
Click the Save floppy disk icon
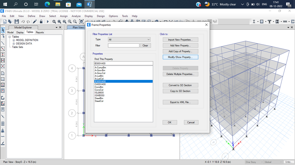pyautogui.click(x=17, y=22)
